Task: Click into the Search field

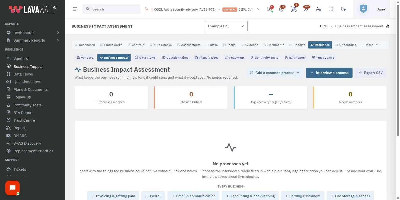Action: [111, 9]
